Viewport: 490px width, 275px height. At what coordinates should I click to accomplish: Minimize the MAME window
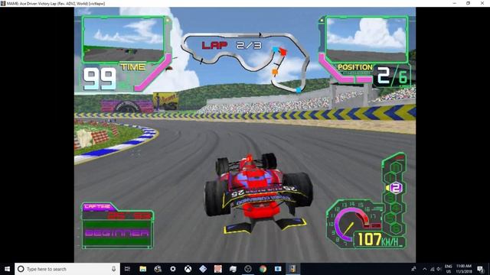point(454,3)
